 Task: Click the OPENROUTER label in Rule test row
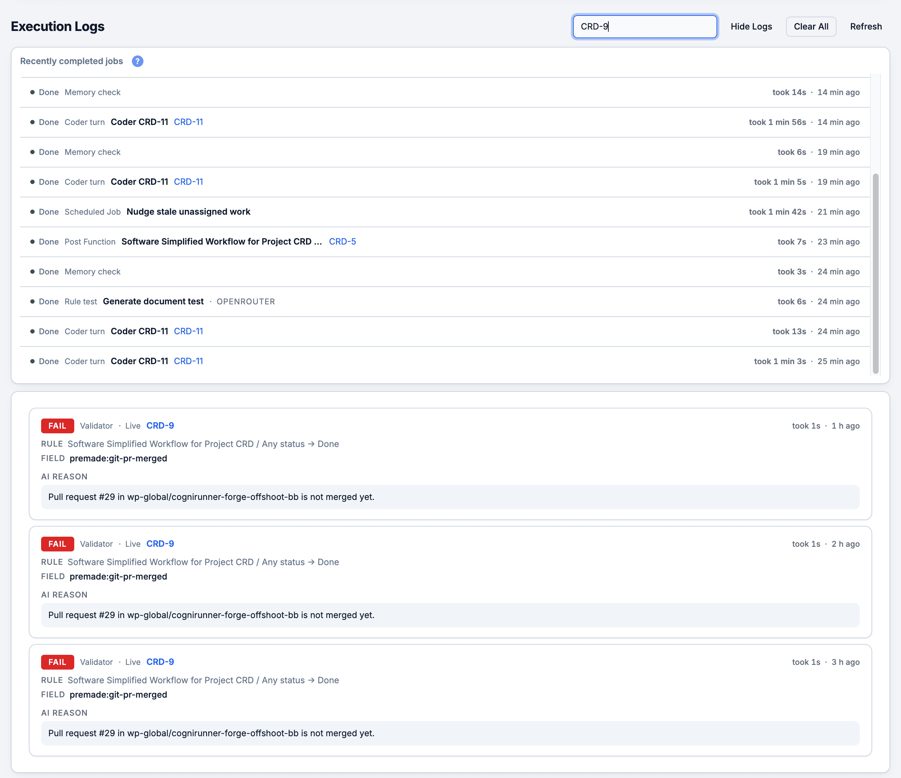point(246,301)
